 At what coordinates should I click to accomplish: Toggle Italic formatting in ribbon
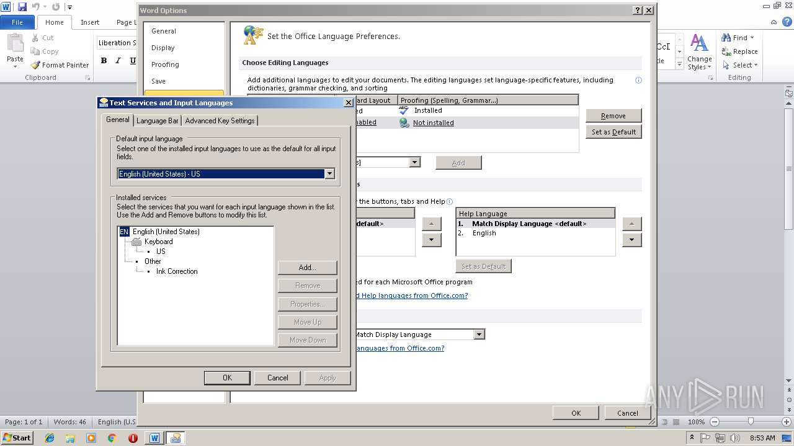coord(118,61)
